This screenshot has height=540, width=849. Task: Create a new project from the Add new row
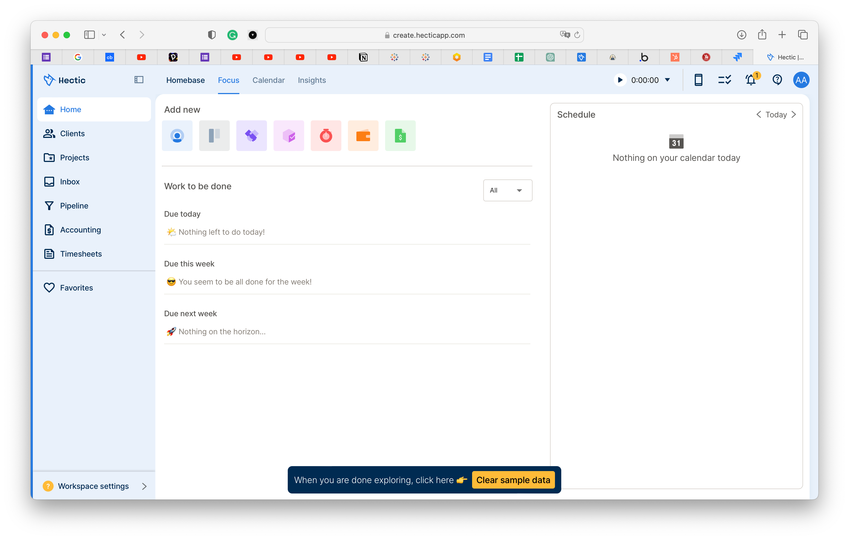(x=214, y=135)
